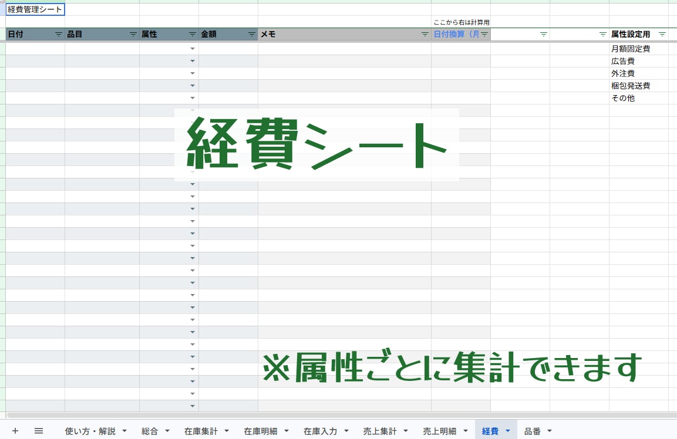
Task: Open filter for 品目 column
Action: (x=133, y=35)
